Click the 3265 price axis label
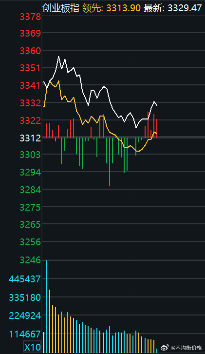 pos(31,225)
